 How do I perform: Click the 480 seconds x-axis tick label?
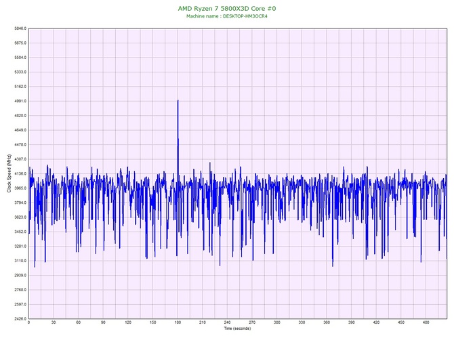(x=426, y=322)
